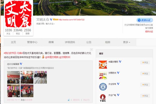Image resolution: width=156 pixels, height=104 pixels.
Task: View the 33646 粉丝 followers count
Action: [18, 31]
